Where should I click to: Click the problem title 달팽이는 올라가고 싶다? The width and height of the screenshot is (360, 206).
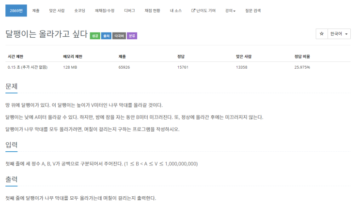coord(47,34)
